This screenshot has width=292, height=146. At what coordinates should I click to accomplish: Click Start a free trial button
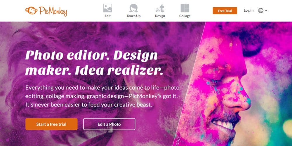pyautogui.click(x=51, y=124)
